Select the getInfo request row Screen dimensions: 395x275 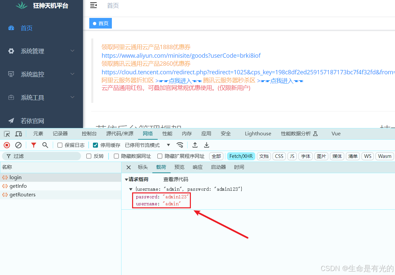click(61, 186)
